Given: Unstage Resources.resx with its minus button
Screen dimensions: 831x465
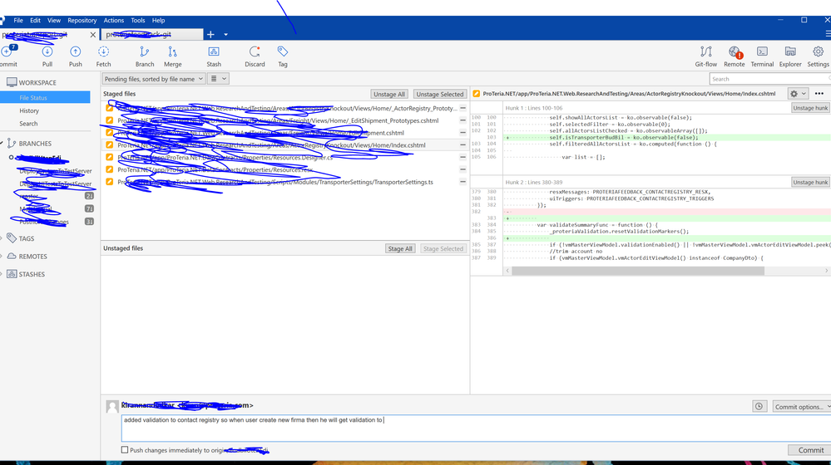Looking at the screenshot, I should (462, 170).
